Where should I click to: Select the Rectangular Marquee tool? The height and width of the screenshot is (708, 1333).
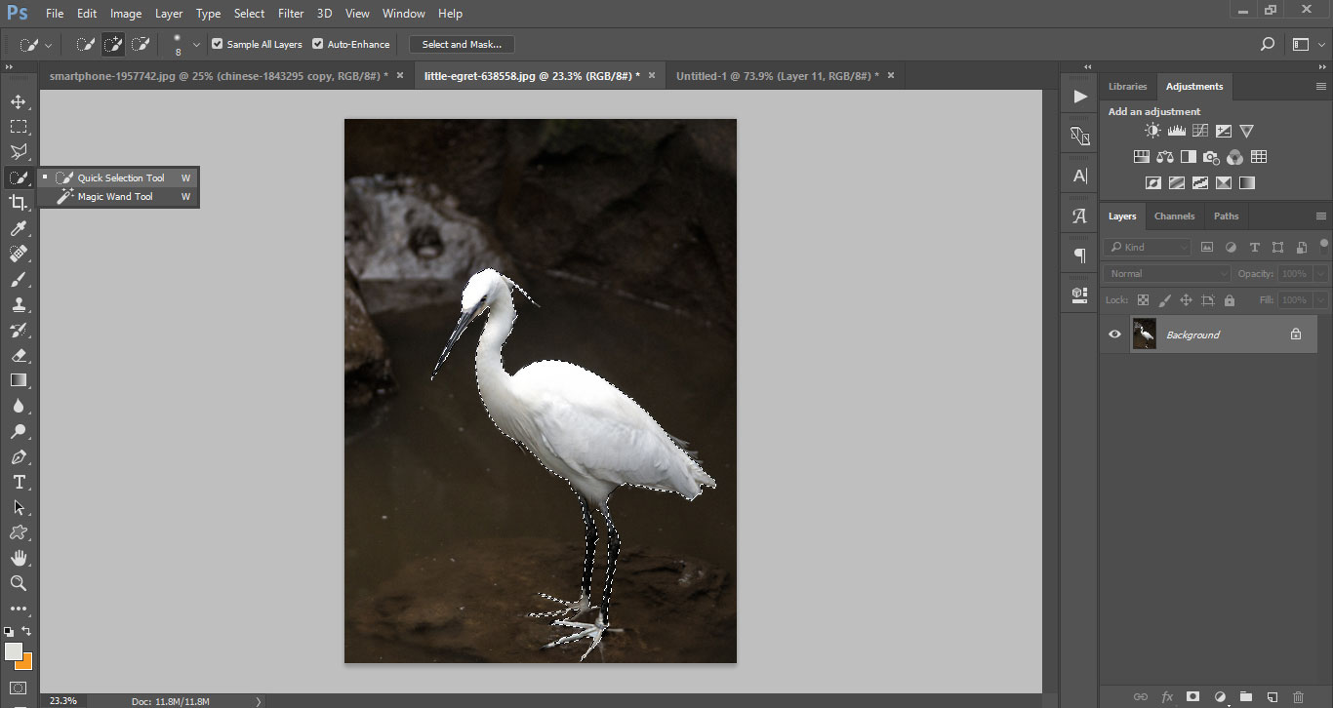(x=18, y=127)
